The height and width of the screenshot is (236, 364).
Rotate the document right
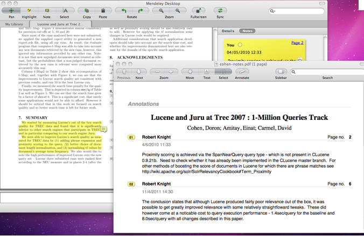[x=141, y=11]
